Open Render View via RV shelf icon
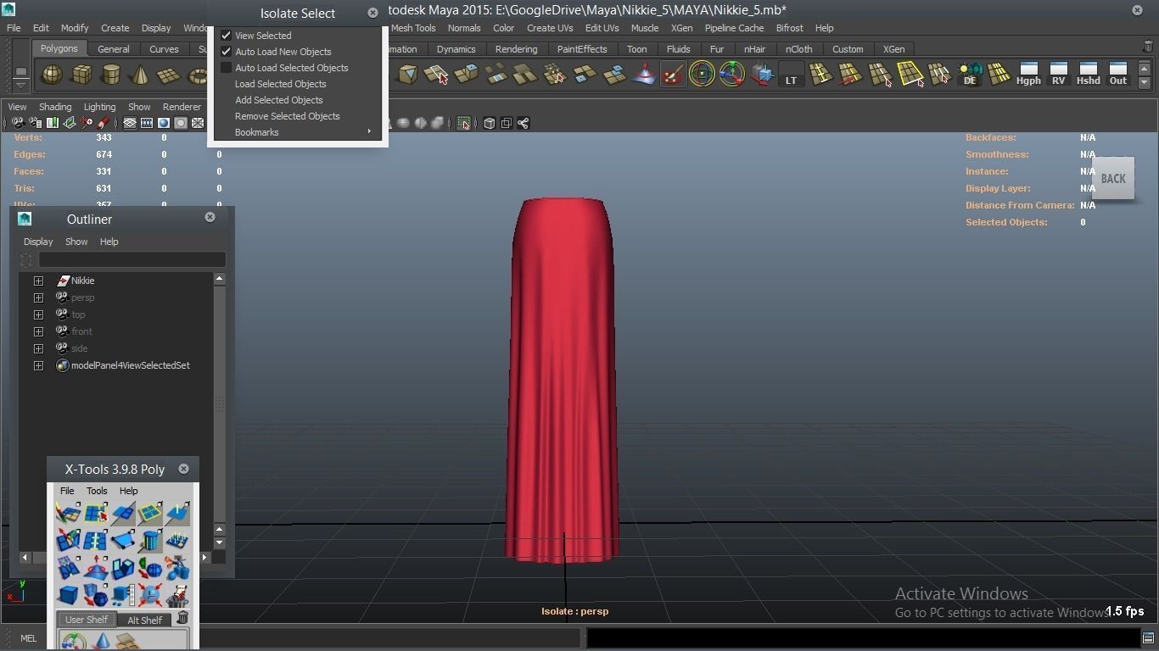Viewport: 1159px width, 651px height. click(1058, 74)
